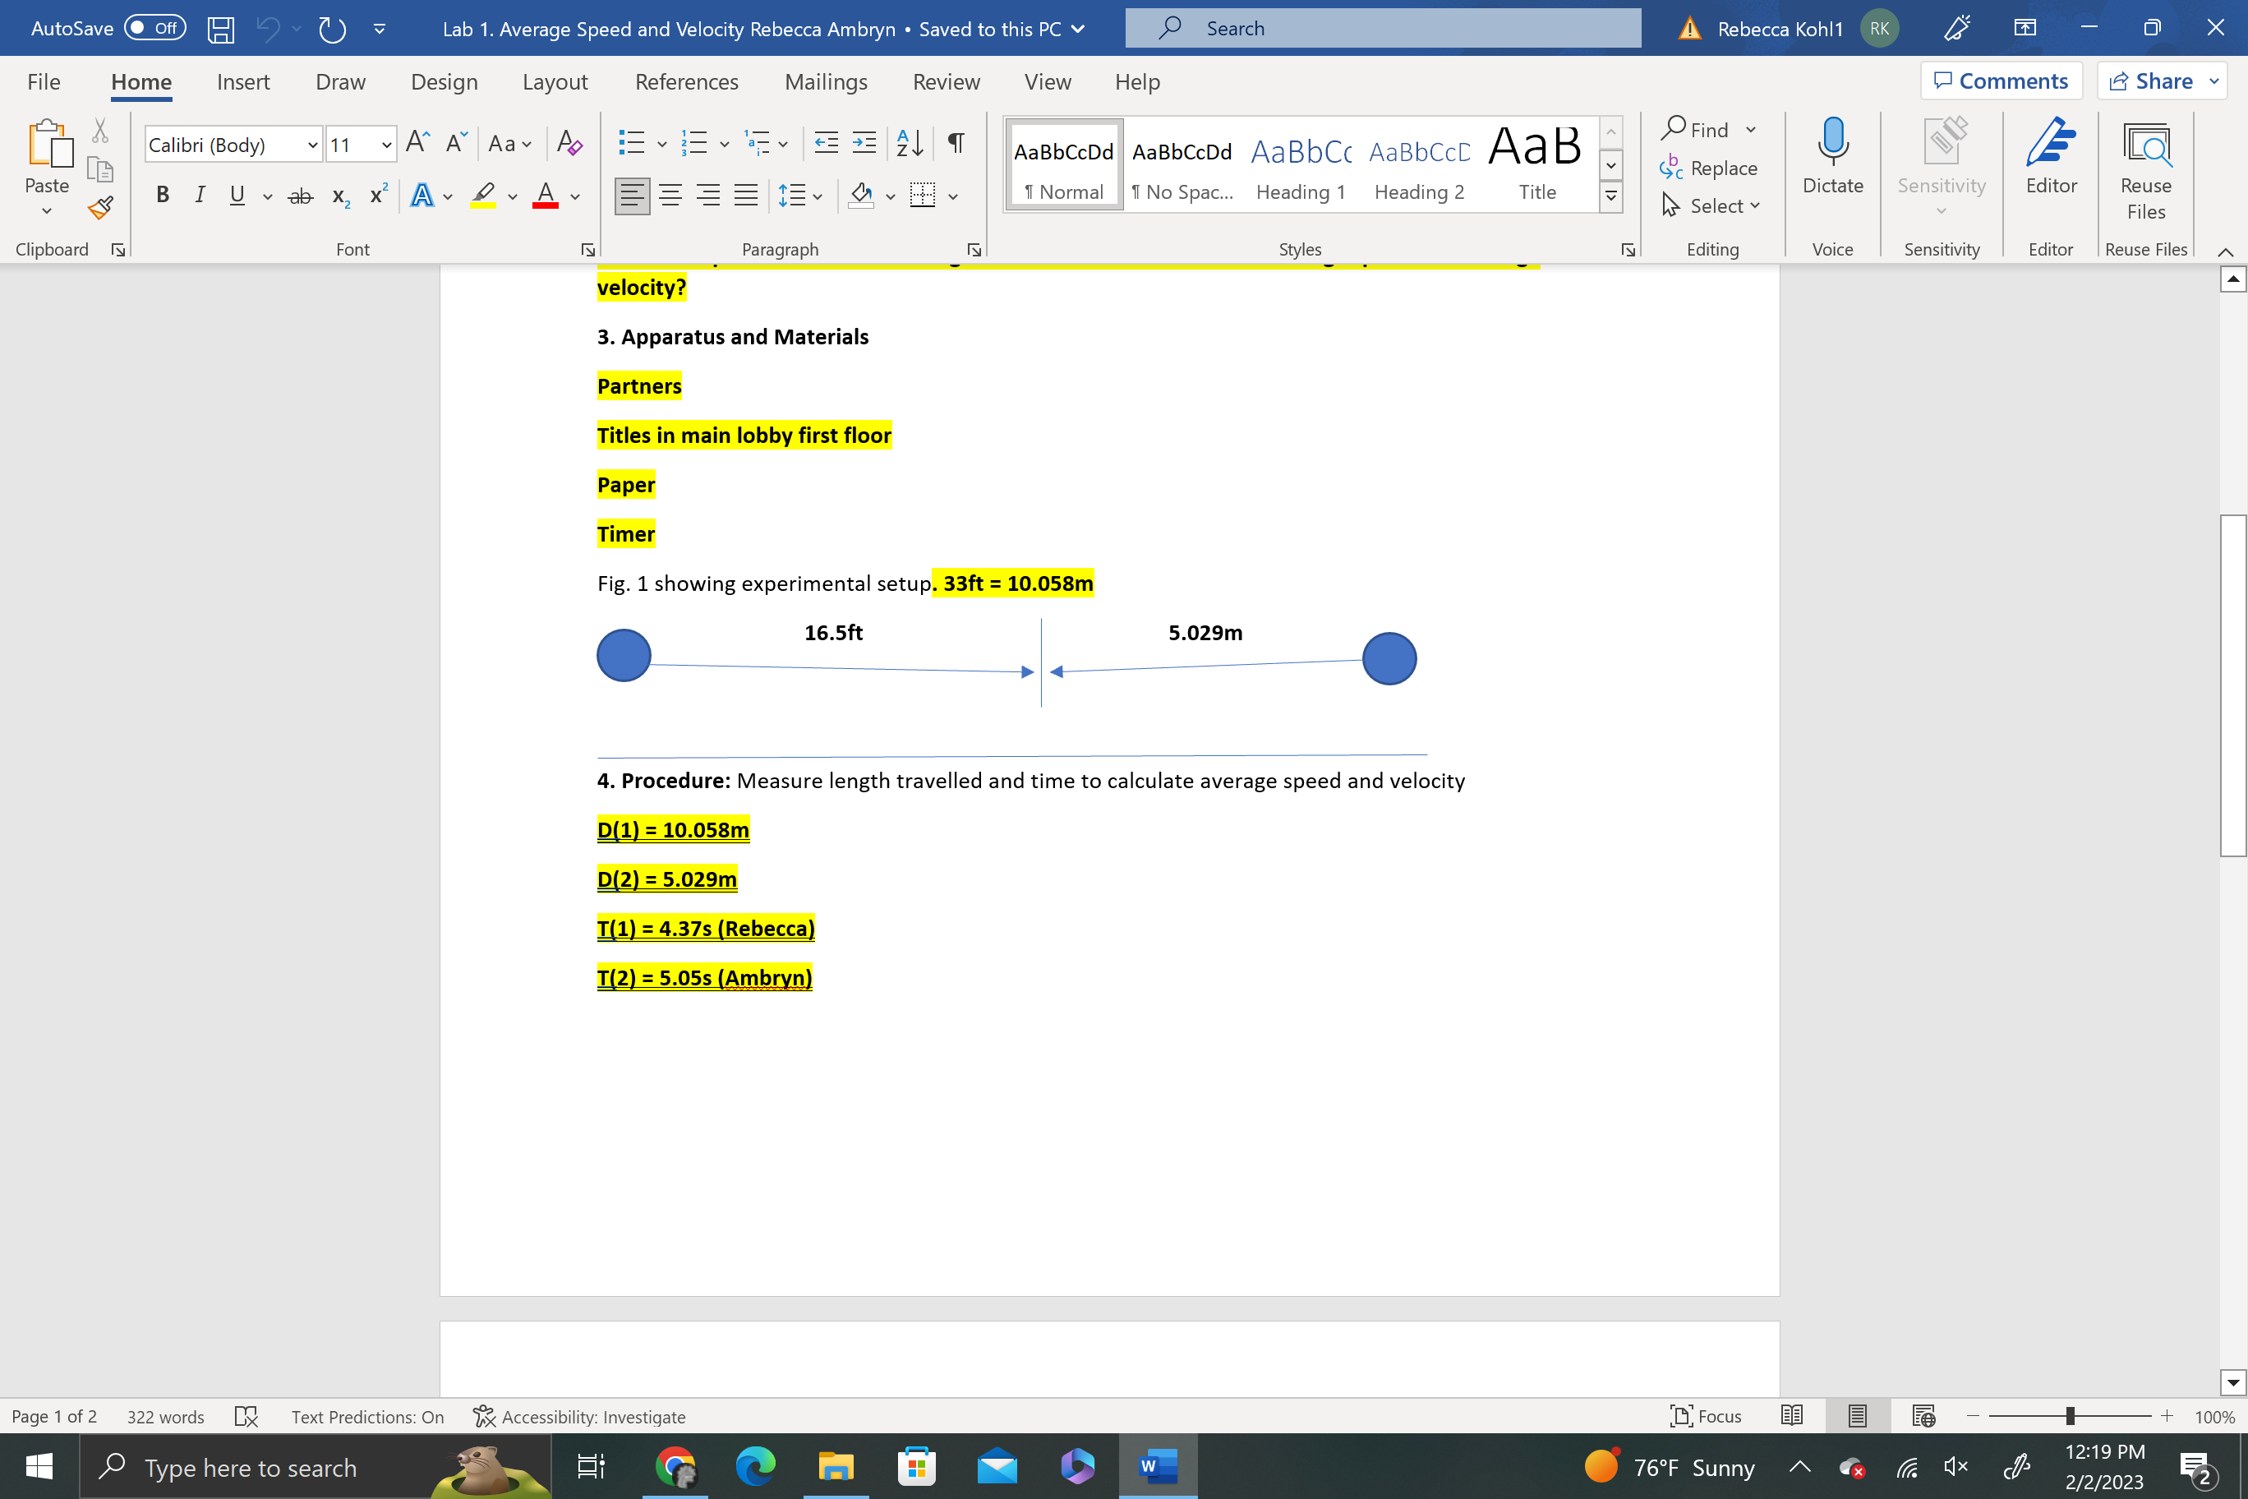Click the Sort paragraph icon
Image resolution: width=2248 pixels, height=1499 pixels.
(909, 145)
